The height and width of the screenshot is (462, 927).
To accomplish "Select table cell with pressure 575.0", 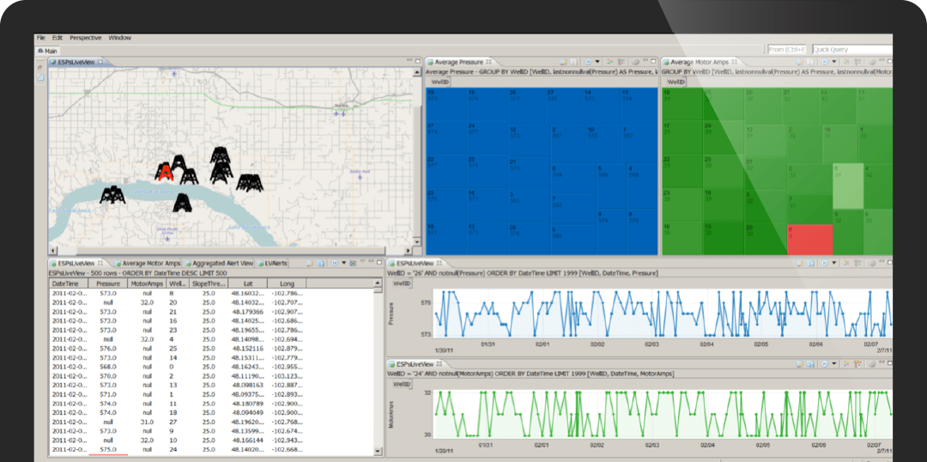I will pos(108,450).
